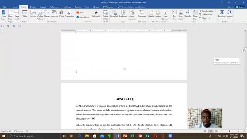The height and width of the screenshot is (139, 247).
Task: Launch the Wikipedia add-in
Action: [96, 14]
